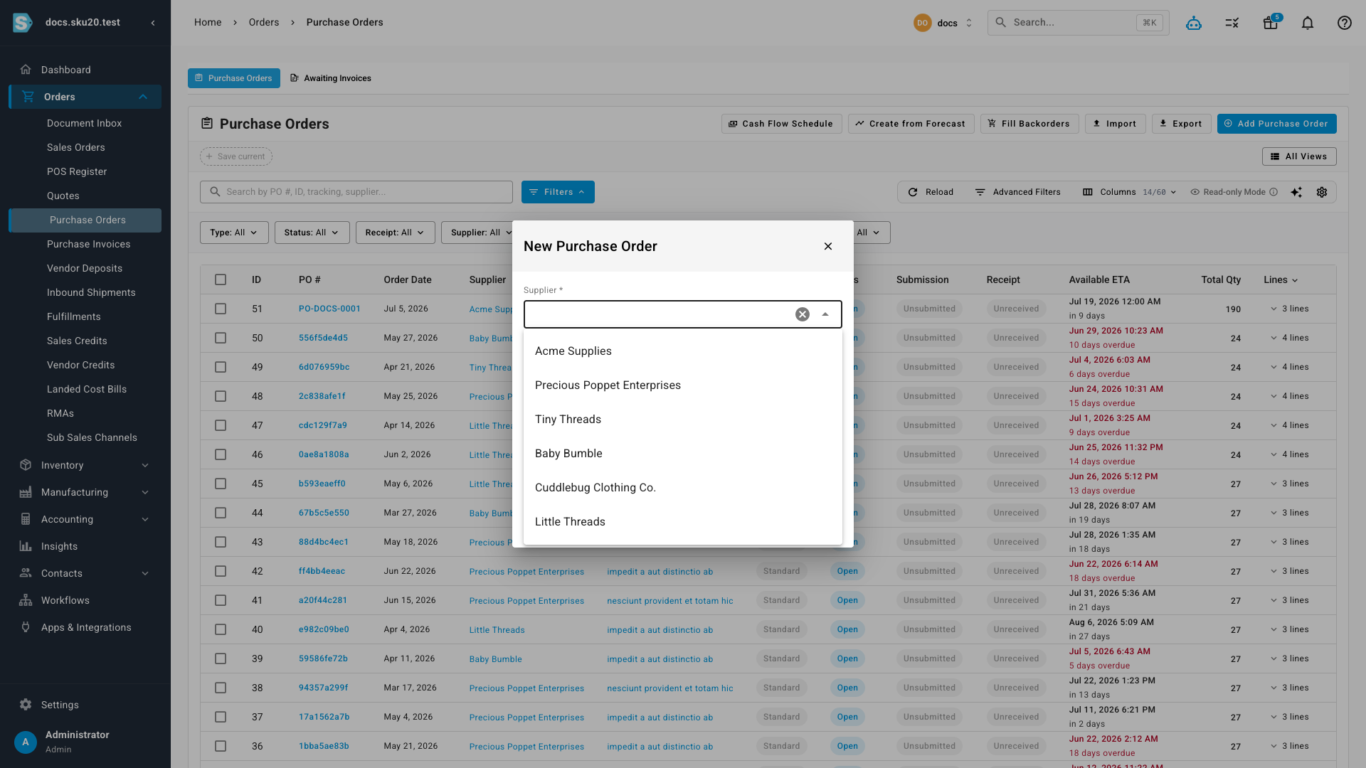This screenshot has width=1366, height=768.
Task: Select Precious Poppet Enterprises option
Action: click(x=683, y=385)
